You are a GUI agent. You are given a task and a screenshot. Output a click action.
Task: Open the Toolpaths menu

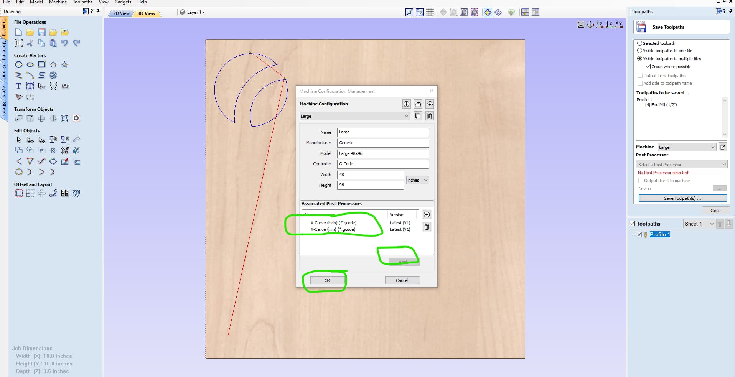(82, 2)
